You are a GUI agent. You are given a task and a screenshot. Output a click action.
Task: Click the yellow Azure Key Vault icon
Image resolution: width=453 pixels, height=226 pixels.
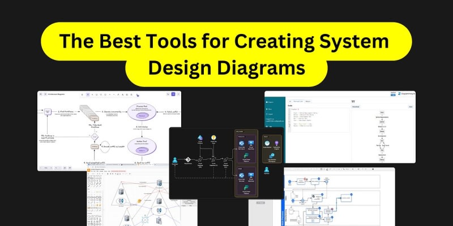pos(214,138)
